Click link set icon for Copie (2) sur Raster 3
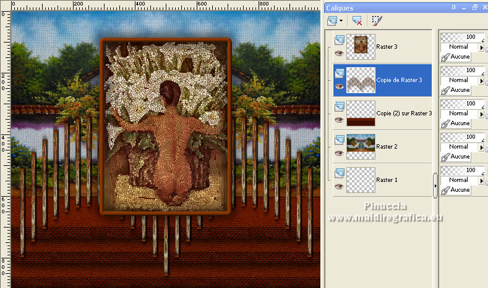The width and height of the screenshot is (488, 288). click(445, 123)
